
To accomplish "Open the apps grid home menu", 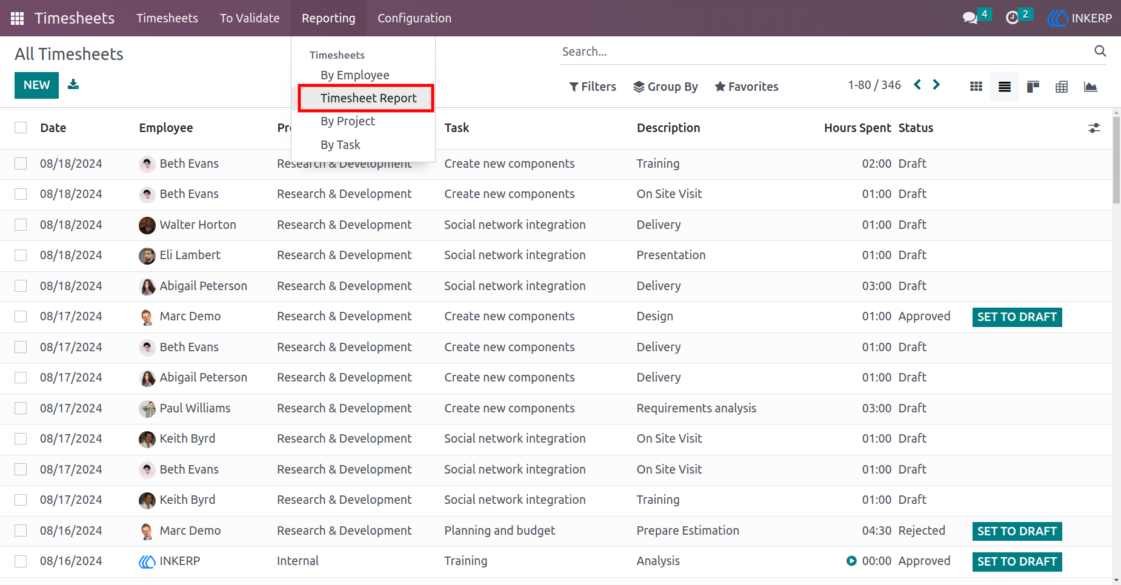I will 17,18.
